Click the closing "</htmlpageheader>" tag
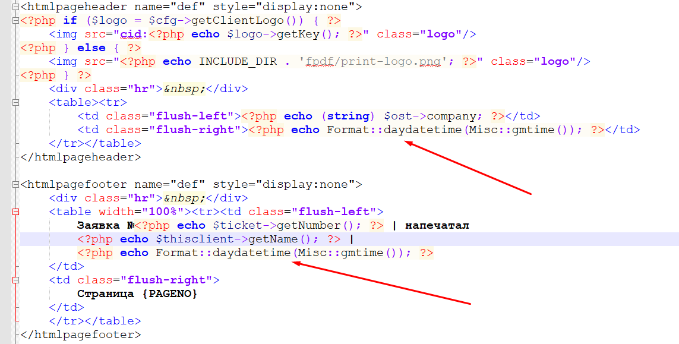This screenshot has width=679, height=344. 81,157
